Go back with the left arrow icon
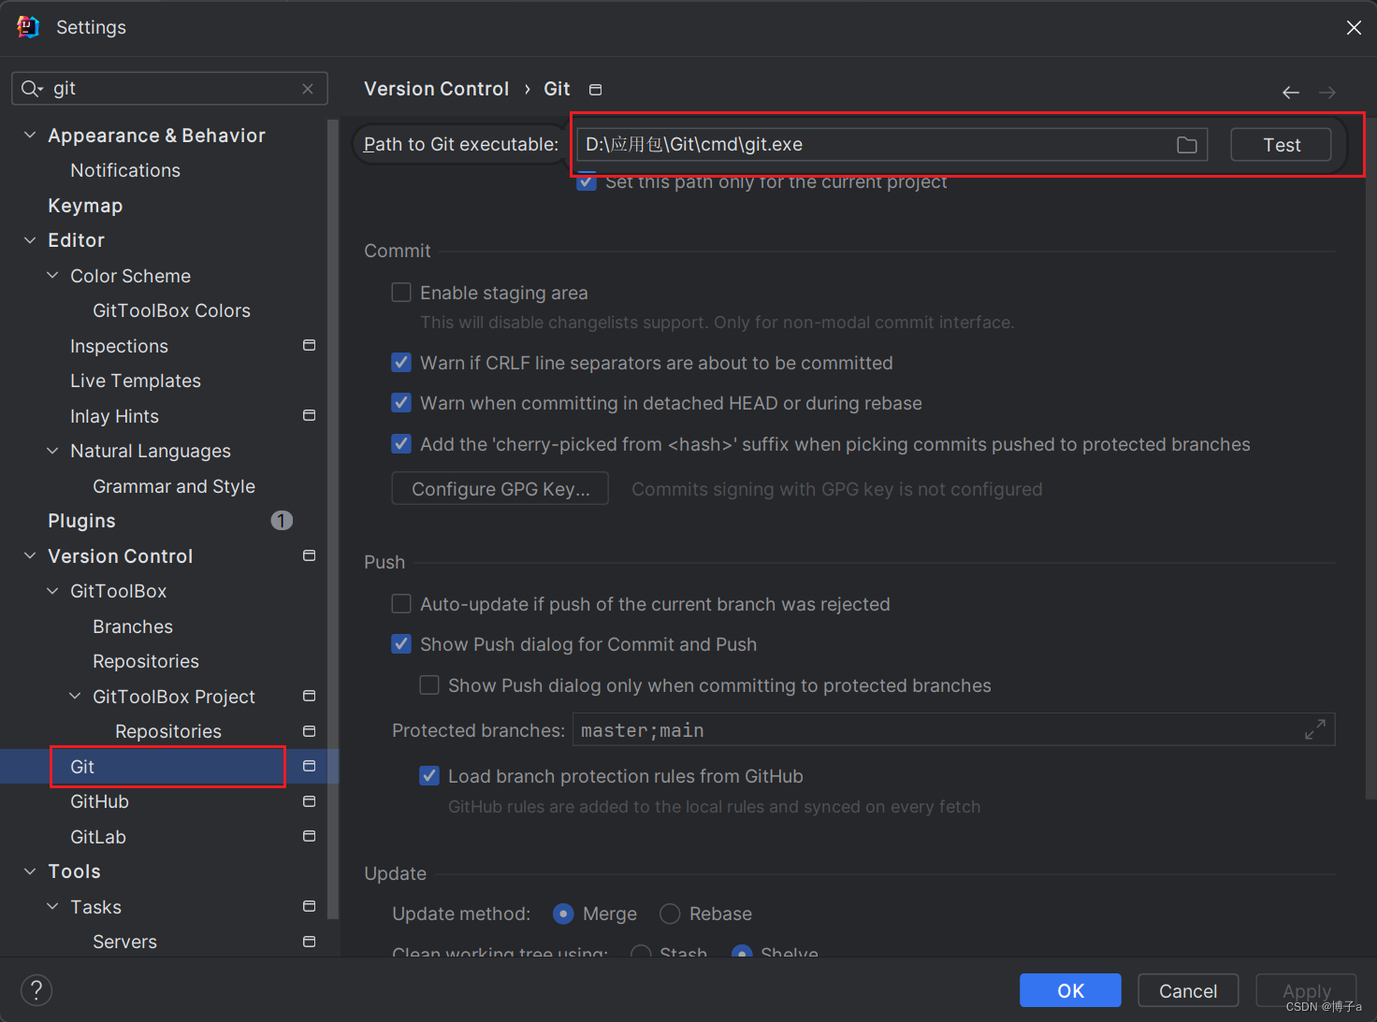 point(1290,92)
